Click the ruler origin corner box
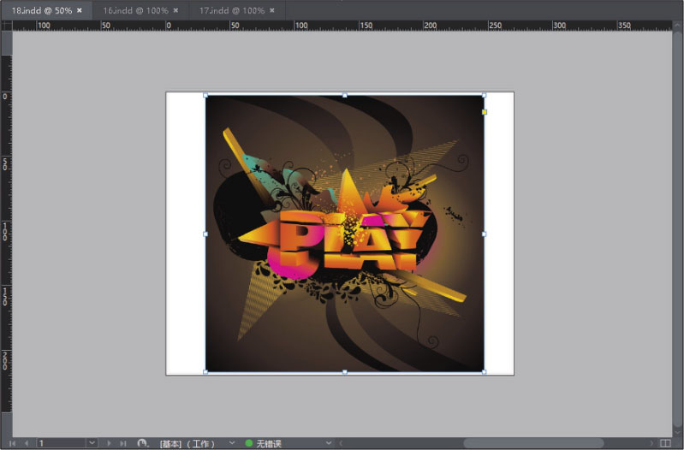 (6, 26)
